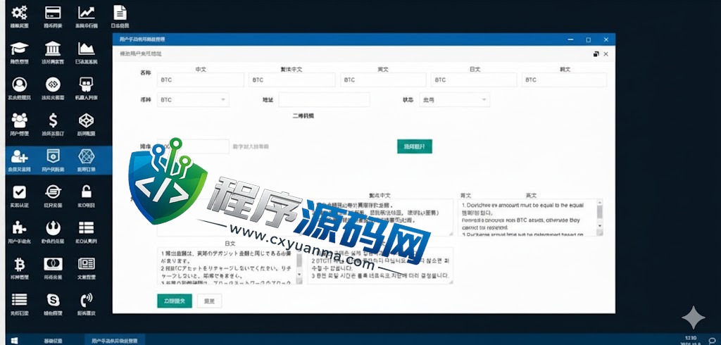Select the shield badge icon
This screenshot has width=721, height=345.
pyautogui.click(x=53, y=156)
